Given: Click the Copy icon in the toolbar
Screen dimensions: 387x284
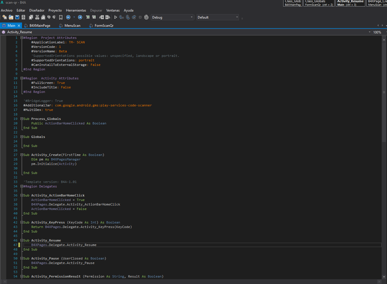Looking at the screenshot, I should tap(31, 17).
